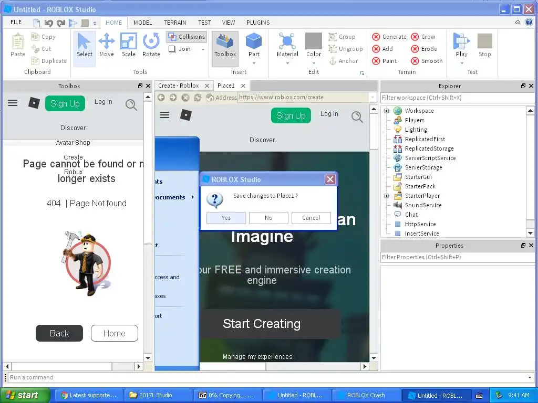Click the Filter workspace field

point(458,98)
